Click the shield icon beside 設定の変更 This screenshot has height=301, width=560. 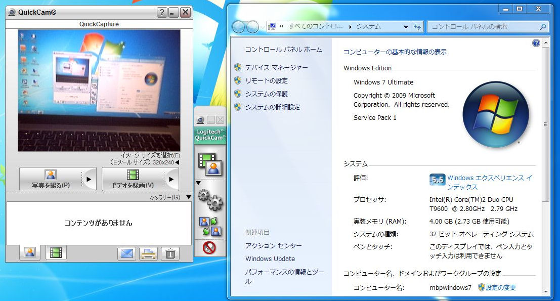point(482,287)
